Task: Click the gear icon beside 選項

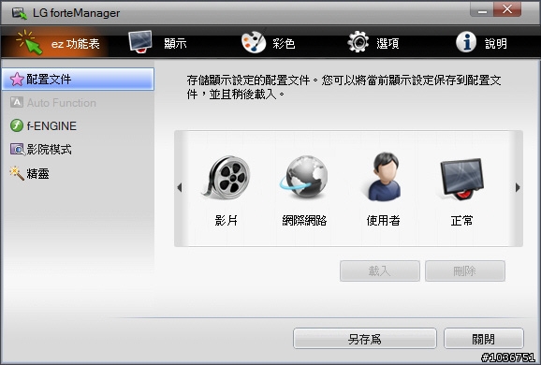Action: tap(358, 42)
